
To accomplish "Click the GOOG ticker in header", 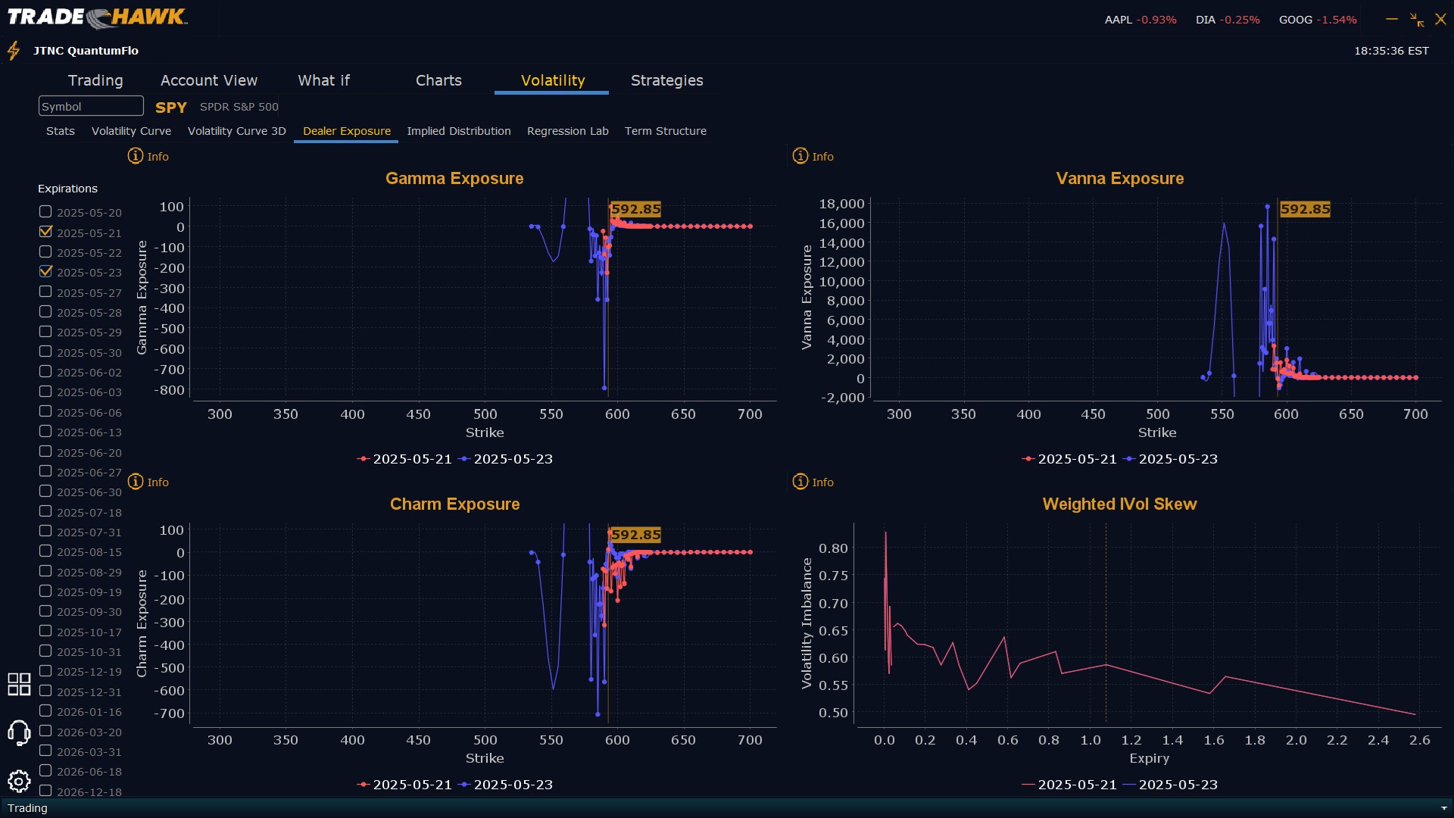I will (1295, 20).
